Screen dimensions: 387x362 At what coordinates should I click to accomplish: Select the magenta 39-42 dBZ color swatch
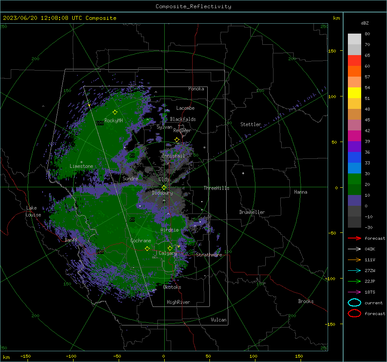coord(354,136)
